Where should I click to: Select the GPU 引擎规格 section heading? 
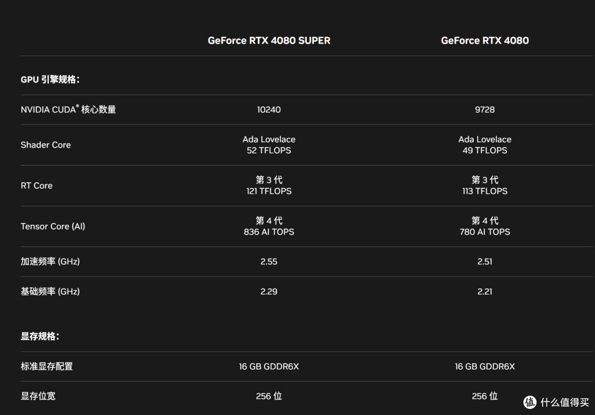pos(50,80)
